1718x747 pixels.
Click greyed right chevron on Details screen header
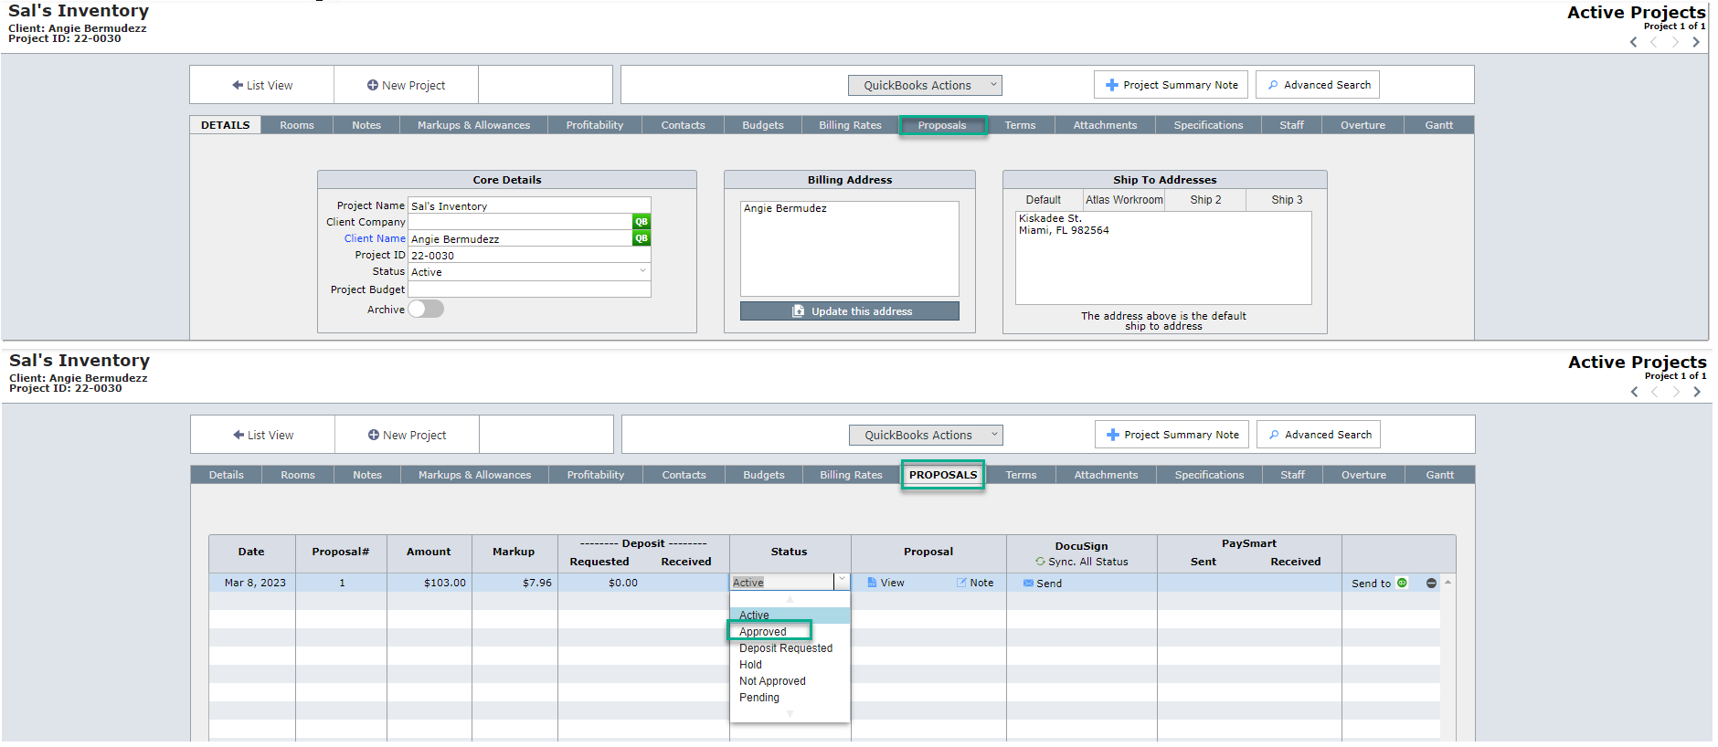(x=1675, y=42)
